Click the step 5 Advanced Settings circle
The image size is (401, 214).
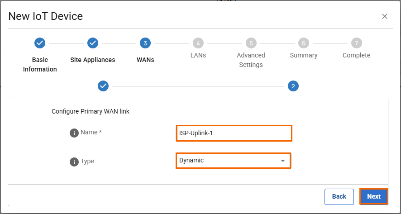[251, 43]
